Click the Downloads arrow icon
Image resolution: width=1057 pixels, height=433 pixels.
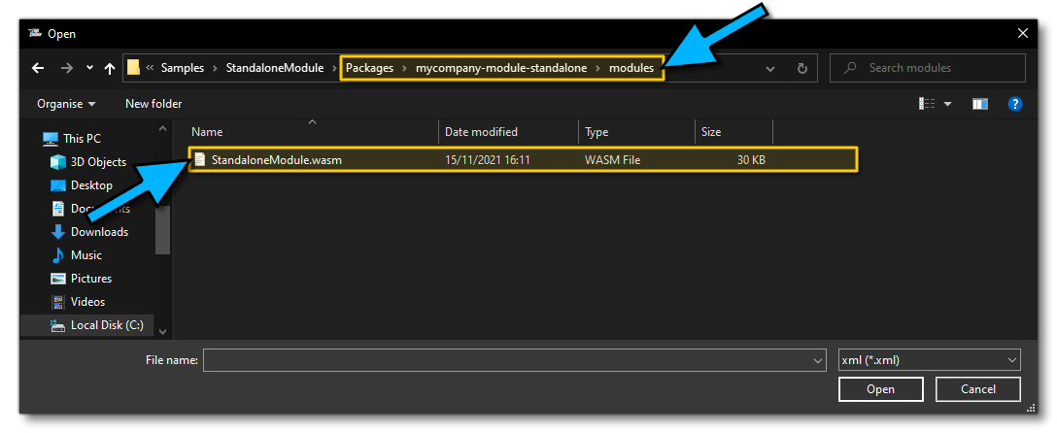tap(58, 232)
